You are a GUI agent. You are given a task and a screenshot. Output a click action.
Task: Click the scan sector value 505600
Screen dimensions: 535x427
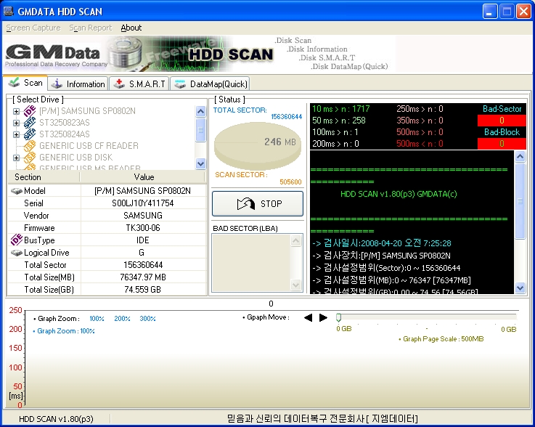tap(290, 182)
